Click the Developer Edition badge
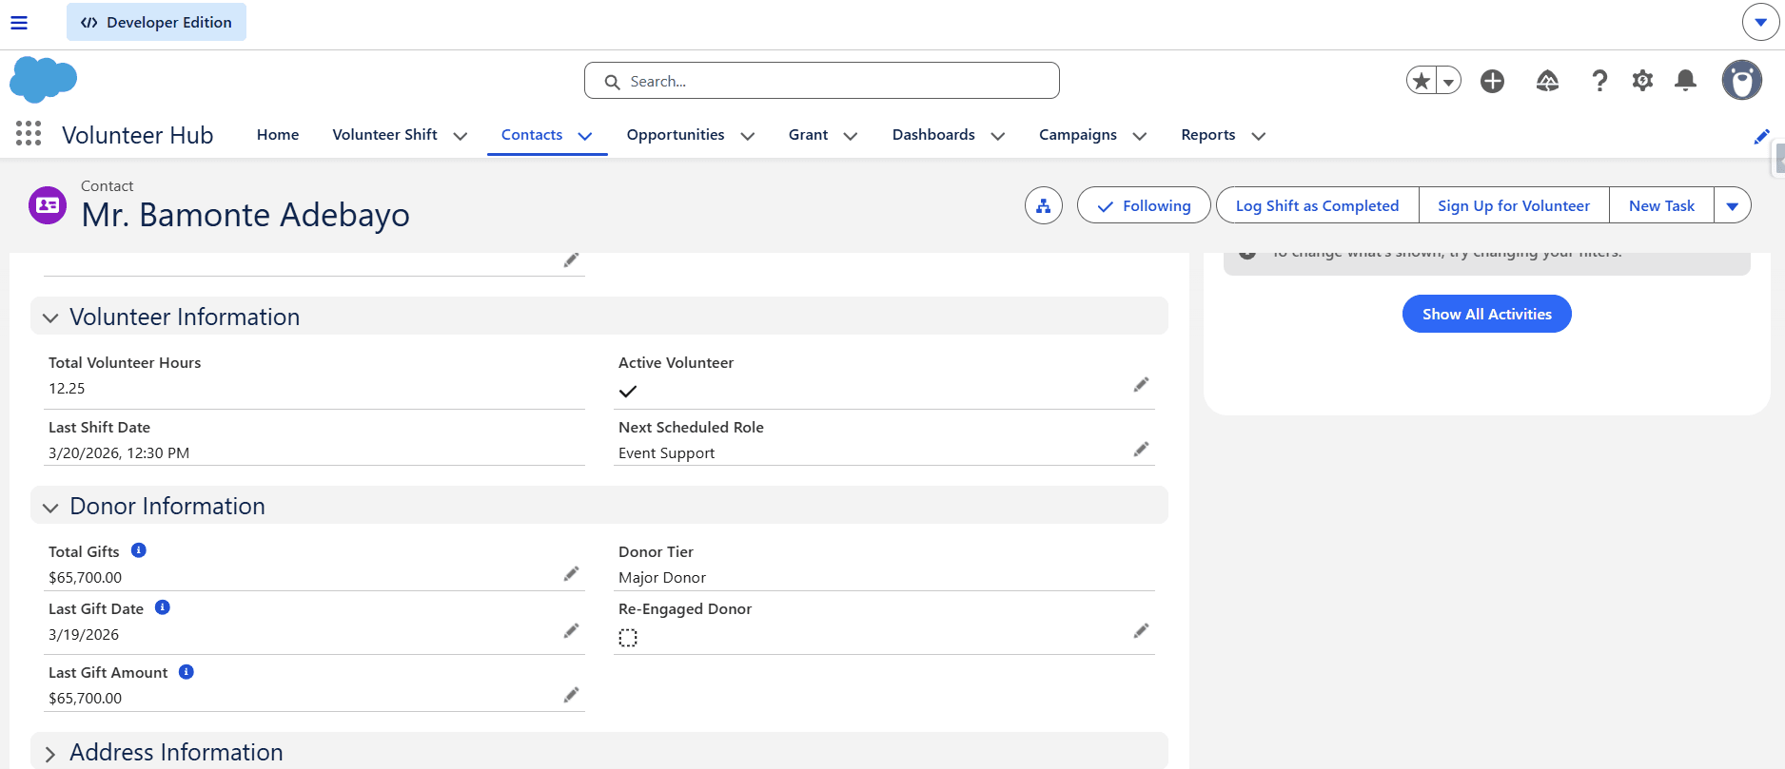This screenshot has width=1785, height=769. tap(156, 22)
